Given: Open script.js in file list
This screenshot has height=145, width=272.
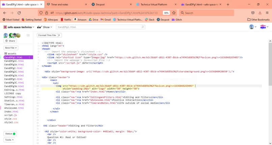Looking at the screenshot, I should point(10,115).
